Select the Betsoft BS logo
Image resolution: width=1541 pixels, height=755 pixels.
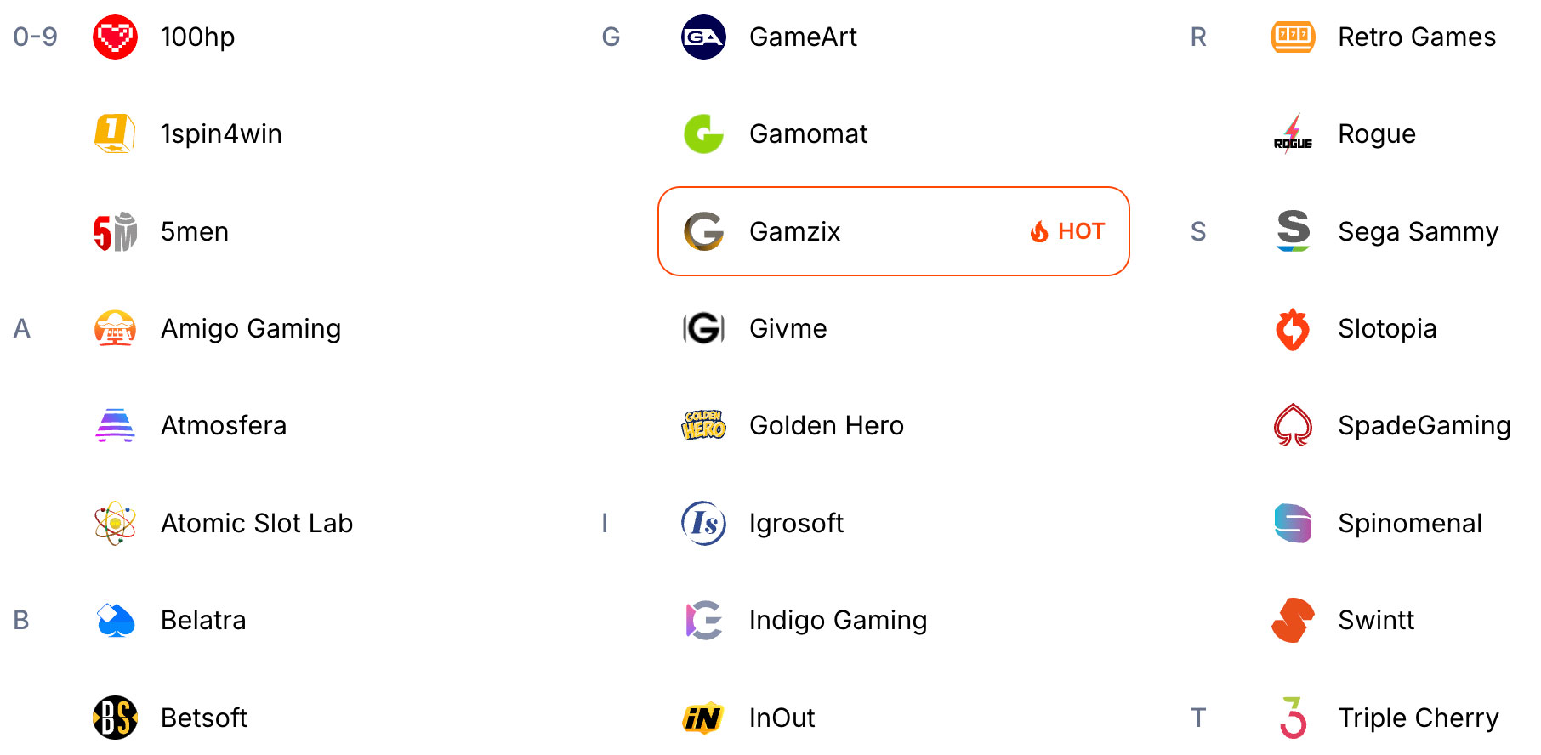pos(115,718)
